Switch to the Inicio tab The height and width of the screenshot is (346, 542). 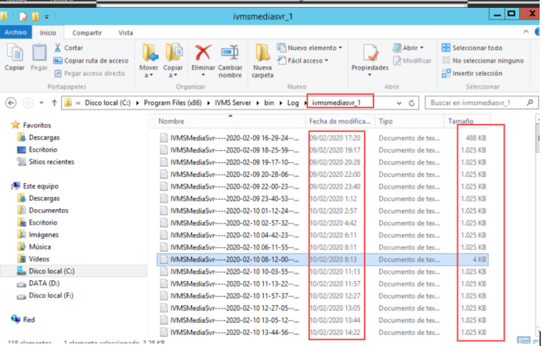[x=48, y=32]
